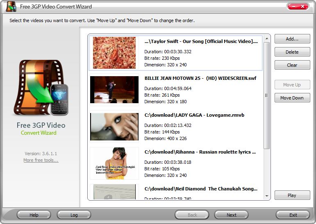316x224 pixels.
Task: Move selected video up
Action: tap(292, 85)
